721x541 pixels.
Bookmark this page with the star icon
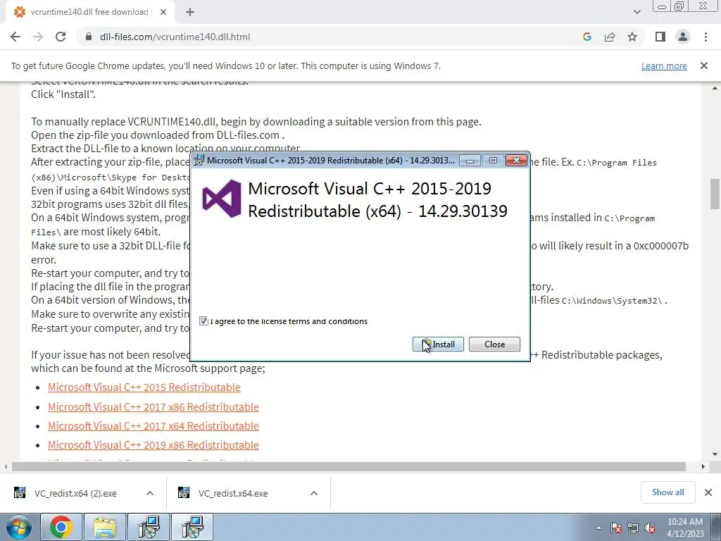click(632, 37)
